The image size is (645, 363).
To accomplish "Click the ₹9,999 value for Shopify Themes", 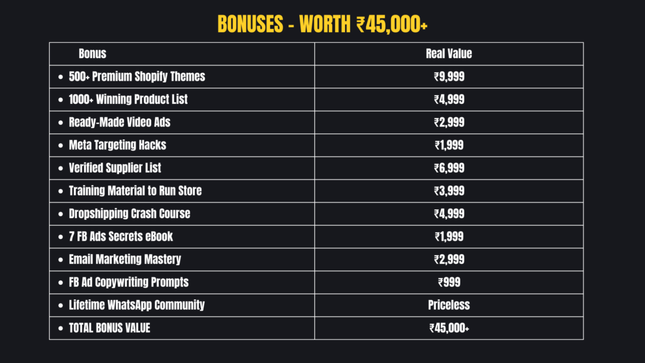I will pos(448,77).
